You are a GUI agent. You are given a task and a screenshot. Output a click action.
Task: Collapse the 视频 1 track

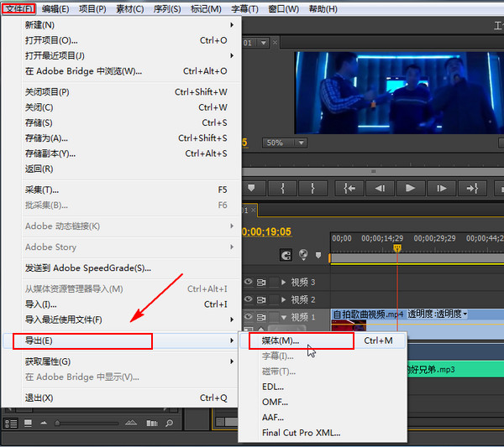pos(284,317)
